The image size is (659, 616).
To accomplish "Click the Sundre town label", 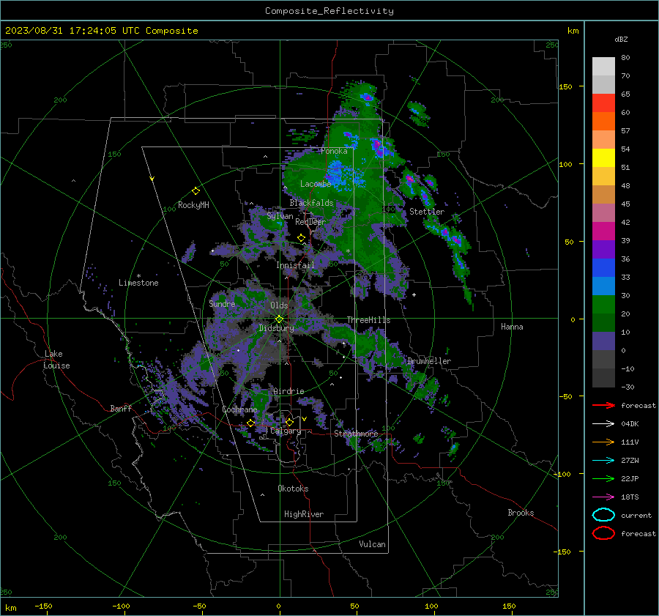I will click(x=222, y=303).
